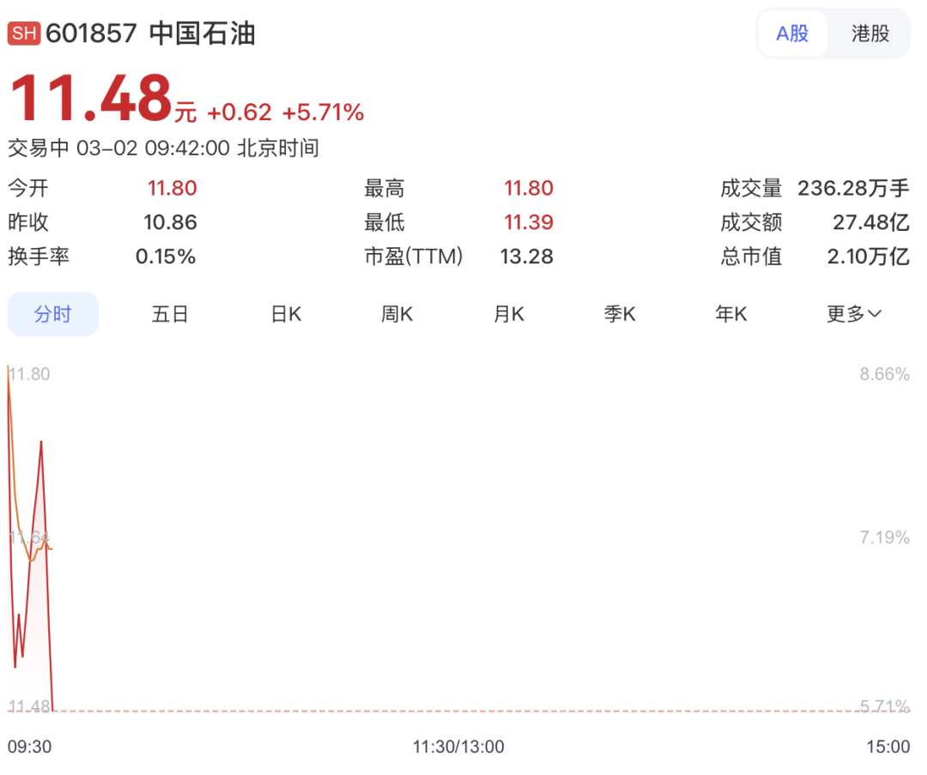This screenshot has width=927, height=775.
Task: Switch to A股 market view
Action: coord(792,33)
